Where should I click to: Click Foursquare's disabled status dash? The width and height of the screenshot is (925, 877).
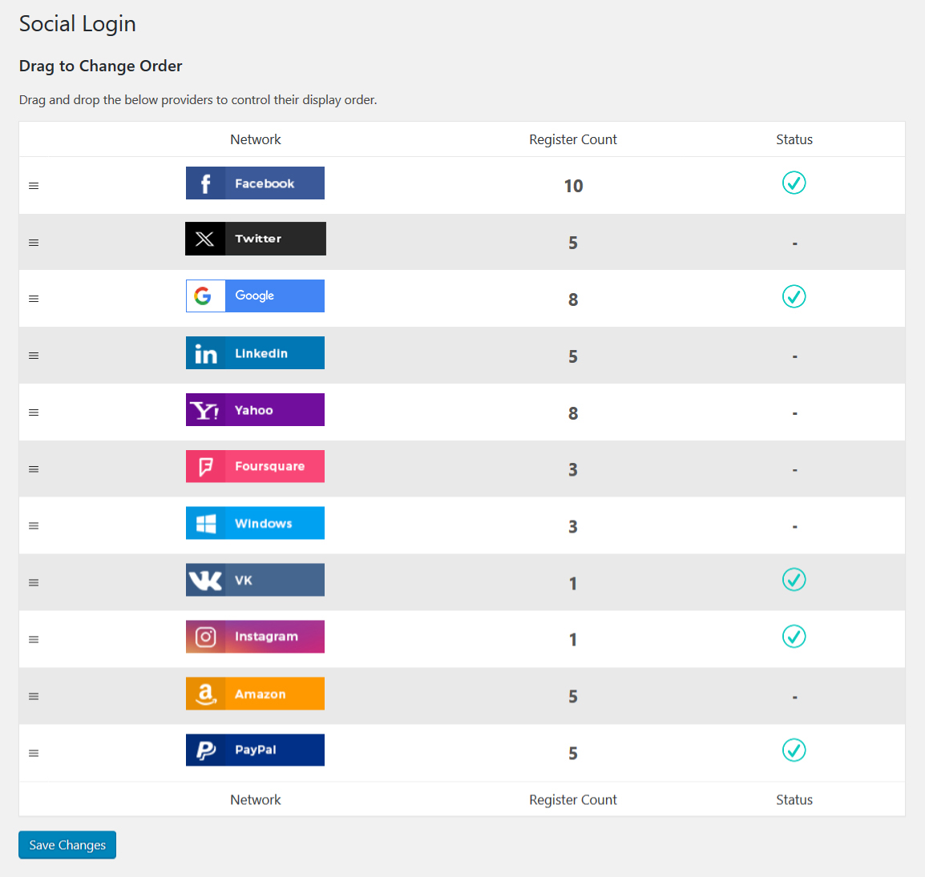click(794, 470)
